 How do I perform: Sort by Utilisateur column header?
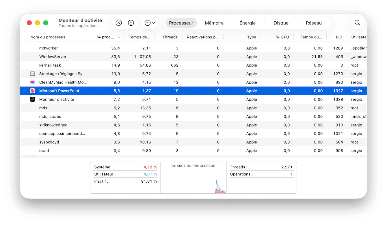click(359, 37)
